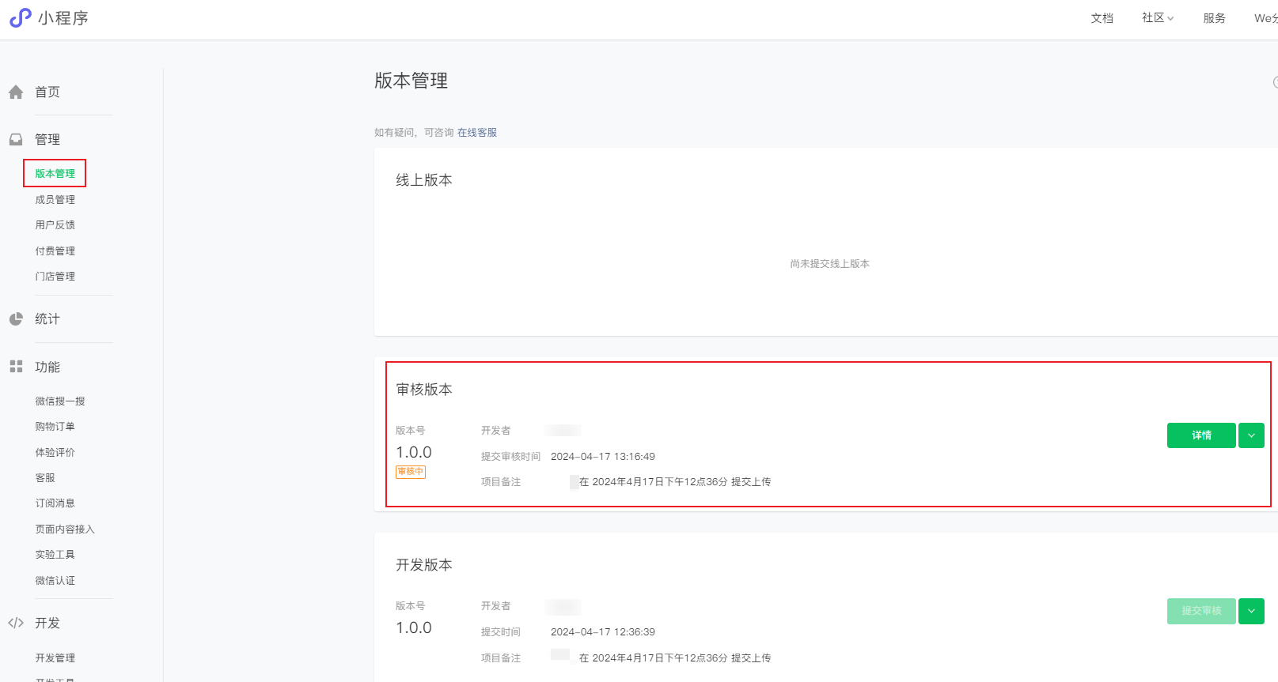Image resolution: width=1278 pixels, height=682 pixels.
Task: Open 客服 under 功能
Action: 45,478
